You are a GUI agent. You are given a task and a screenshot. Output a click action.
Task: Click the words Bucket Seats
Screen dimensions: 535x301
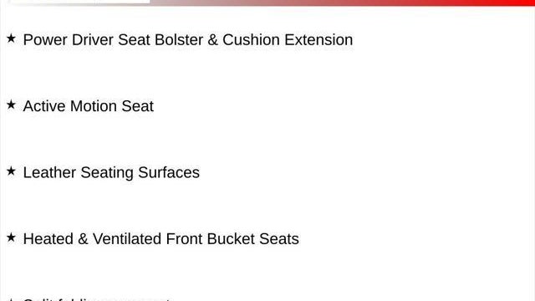[x=252, y=239]
